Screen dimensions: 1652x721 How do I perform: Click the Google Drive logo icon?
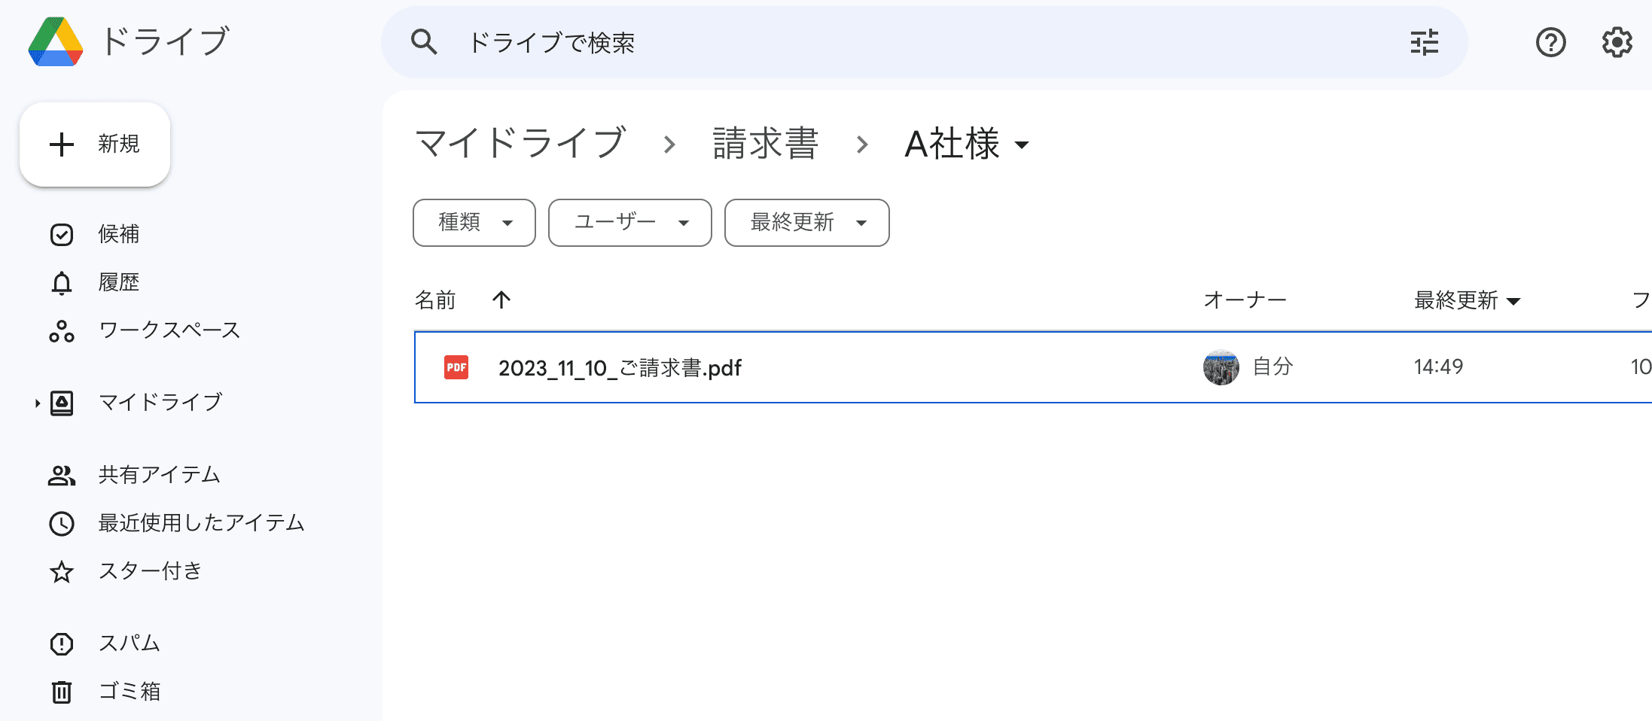coord(55,41)
